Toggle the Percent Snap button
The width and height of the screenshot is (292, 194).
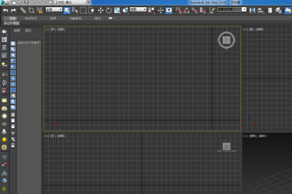(x=194, y=10)
